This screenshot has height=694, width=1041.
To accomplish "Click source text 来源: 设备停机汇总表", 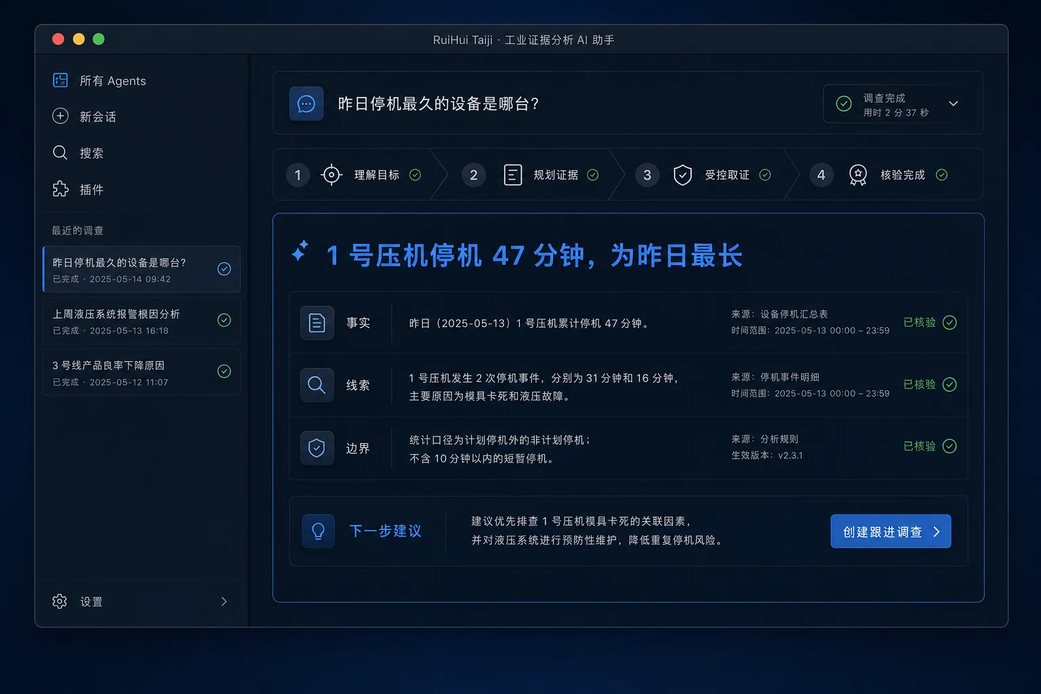I will click(x=779, y=314).
